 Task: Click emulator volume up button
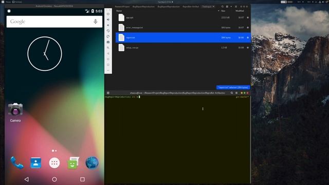(108, 20)
